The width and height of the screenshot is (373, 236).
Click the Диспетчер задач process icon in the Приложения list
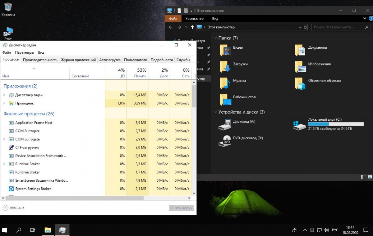tap(11, 95)
